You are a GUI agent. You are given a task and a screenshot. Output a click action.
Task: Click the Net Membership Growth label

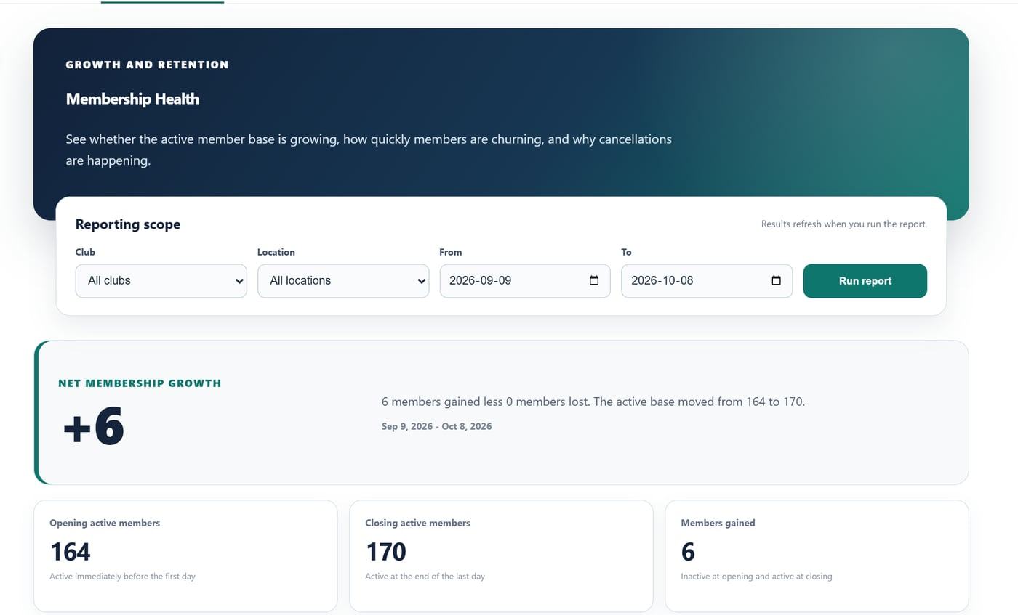pyautogui.click(x=140, y=383)
